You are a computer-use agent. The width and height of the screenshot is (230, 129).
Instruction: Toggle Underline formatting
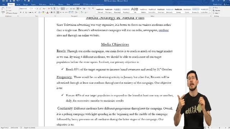[26, 13]
